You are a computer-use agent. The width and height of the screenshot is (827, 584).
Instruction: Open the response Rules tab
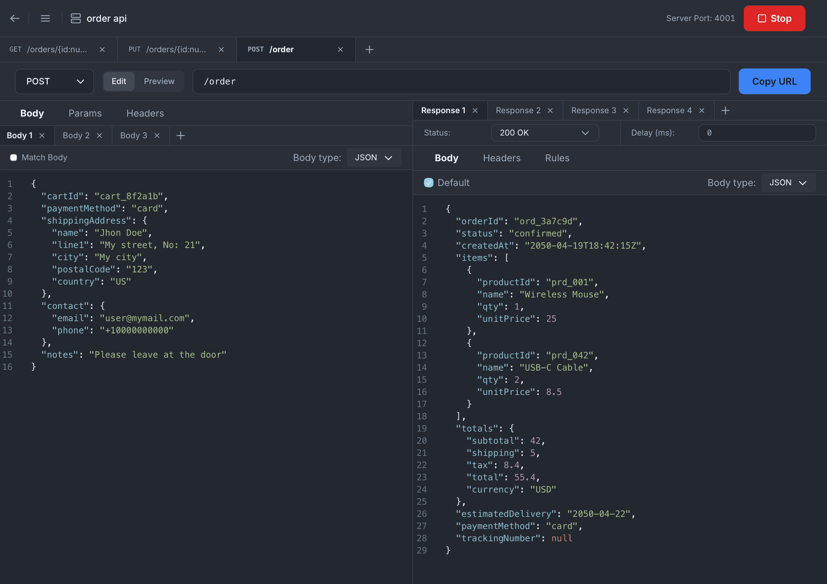point(557,158)
